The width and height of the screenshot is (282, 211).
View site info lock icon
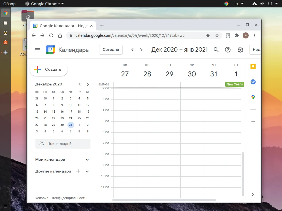pyautogui.click(x=71, y=35)
